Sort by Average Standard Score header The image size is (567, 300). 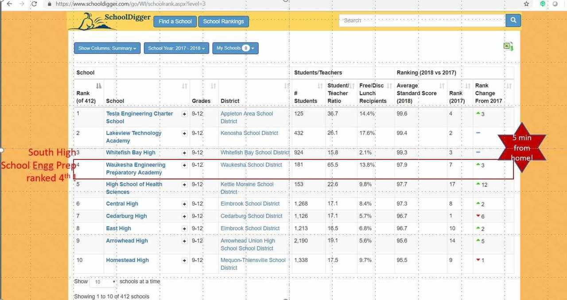click(442, 86)
